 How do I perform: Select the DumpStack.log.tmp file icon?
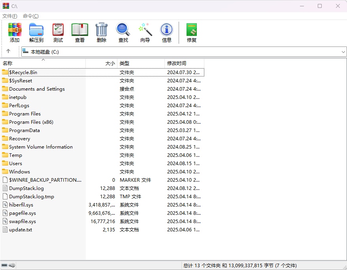pos(5,196)
